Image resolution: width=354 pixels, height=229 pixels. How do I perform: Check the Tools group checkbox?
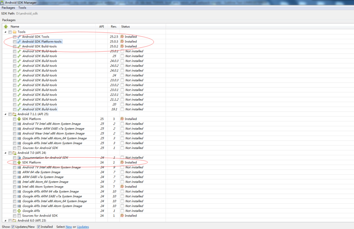coord(10,32)
